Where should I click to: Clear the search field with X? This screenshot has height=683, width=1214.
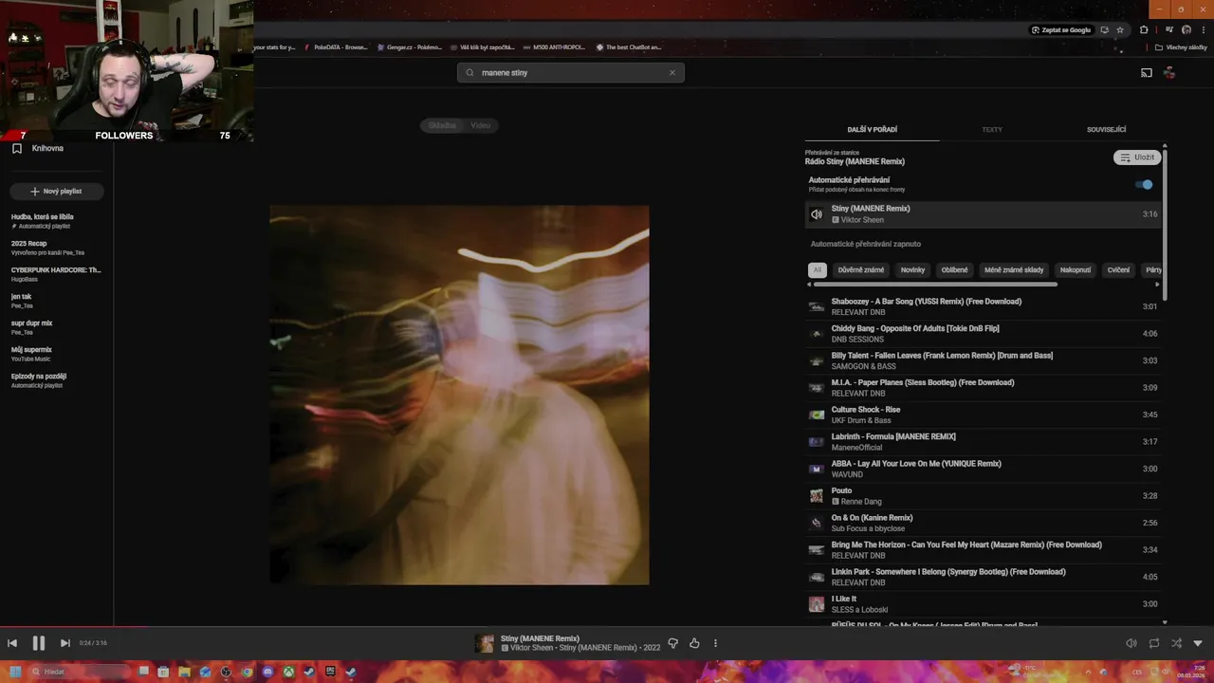672,72
